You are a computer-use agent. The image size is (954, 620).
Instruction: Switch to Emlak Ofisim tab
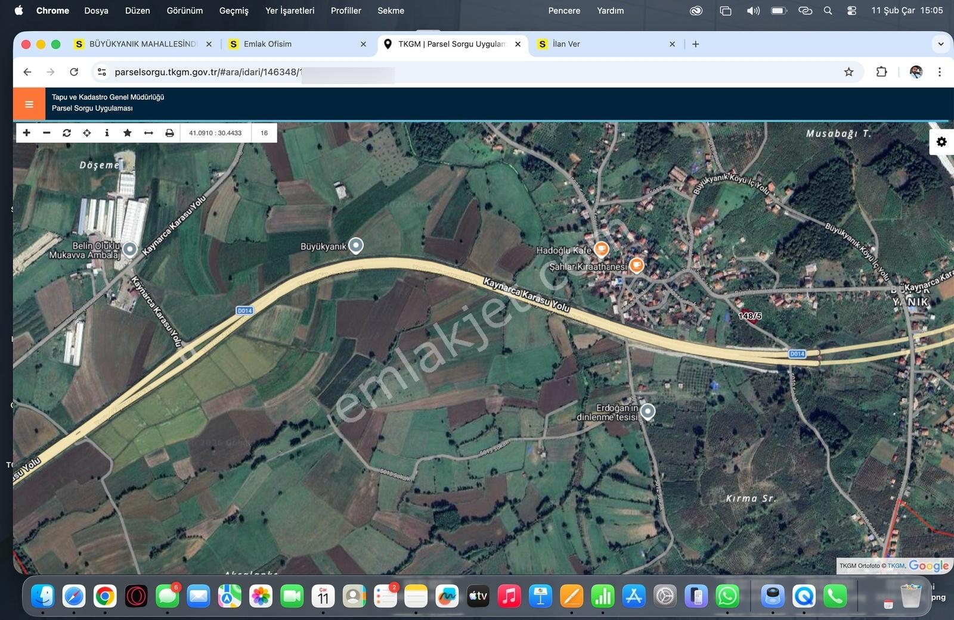297,44
